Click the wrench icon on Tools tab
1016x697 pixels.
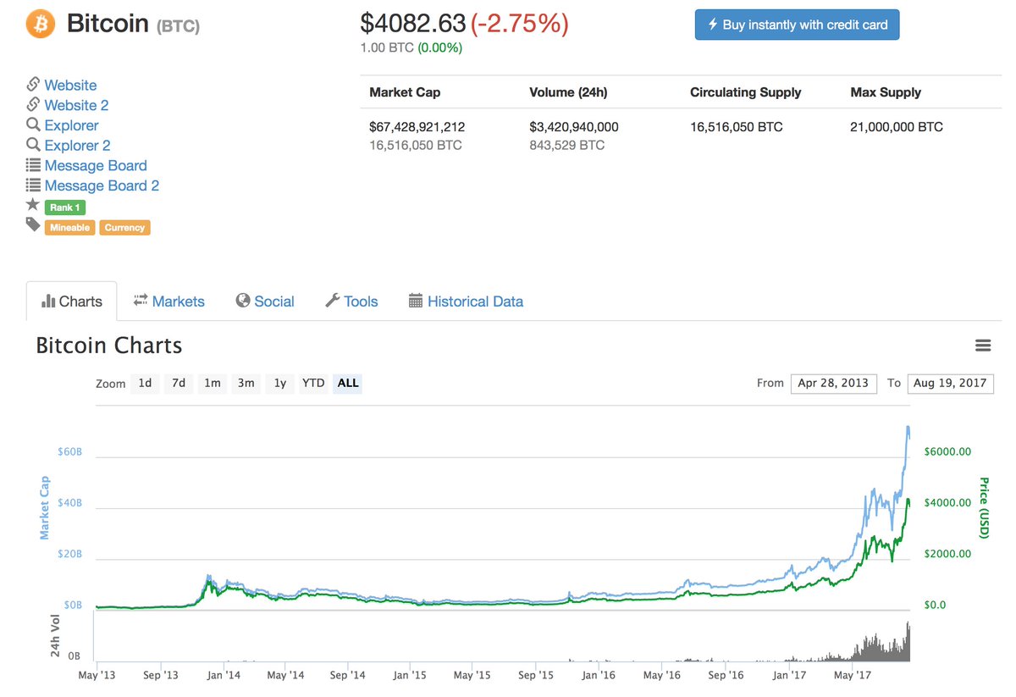pyautogui.click(x=333, y=301)
